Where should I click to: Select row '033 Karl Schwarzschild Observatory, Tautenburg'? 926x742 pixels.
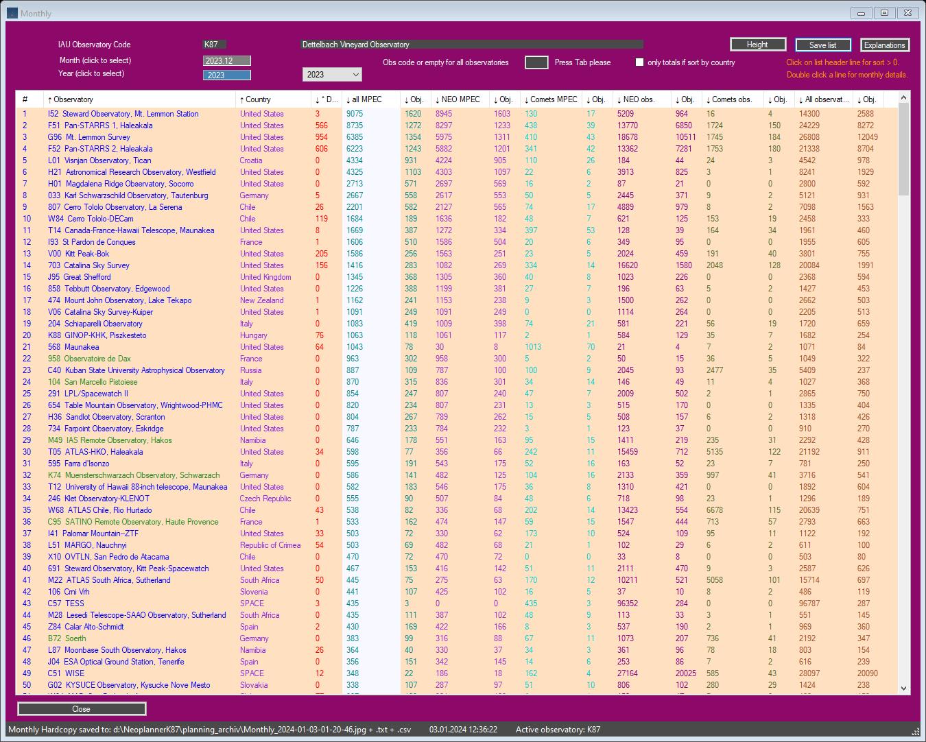click(x=456, y=195)
